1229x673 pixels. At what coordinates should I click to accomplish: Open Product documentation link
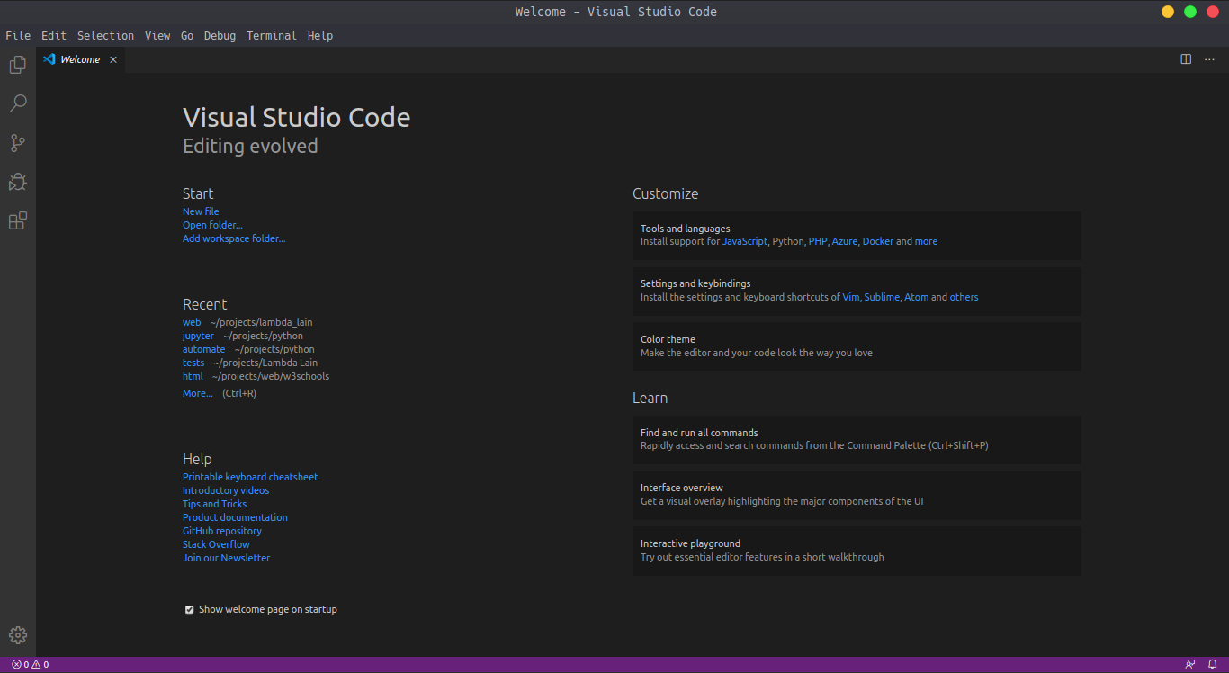(x=235, y=517)
